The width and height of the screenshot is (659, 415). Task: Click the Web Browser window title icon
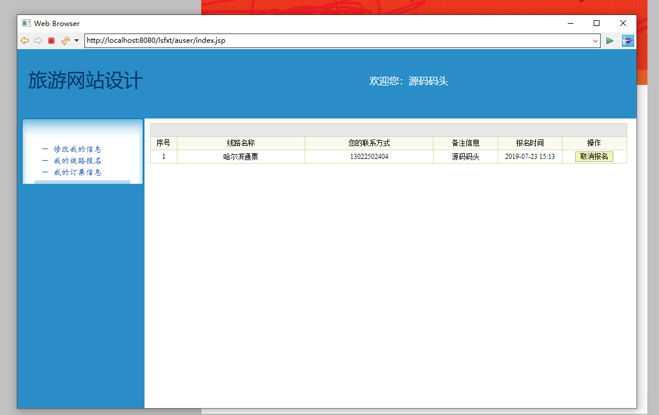[26, 23]
